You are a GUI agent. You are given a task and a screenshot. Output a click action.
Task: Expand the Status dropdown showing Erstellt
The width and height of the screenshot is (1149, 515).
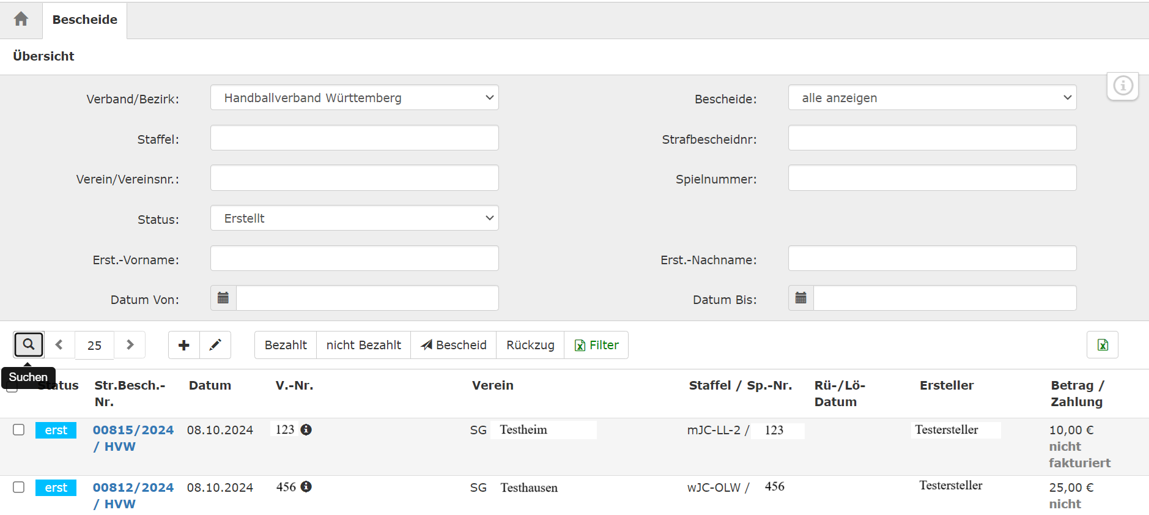click(x=354, y=218)
